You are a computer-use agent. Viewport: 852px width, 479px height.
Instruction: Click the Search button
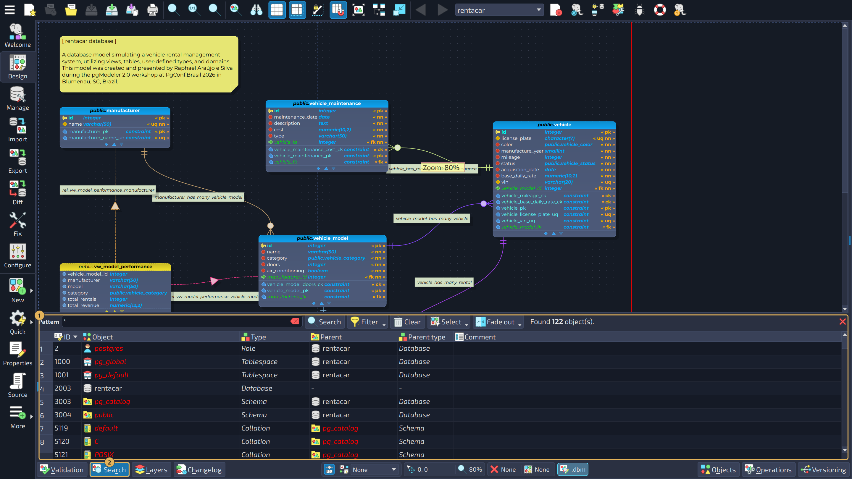(x=325, y=322)
